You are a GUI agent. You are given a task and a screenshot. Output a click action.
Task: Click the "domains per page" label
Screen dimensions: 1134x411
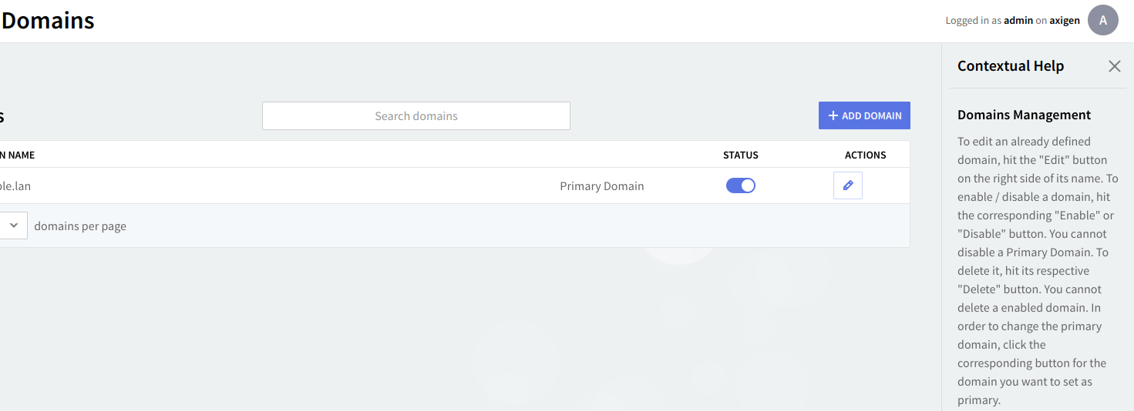[x=80, y=226]
